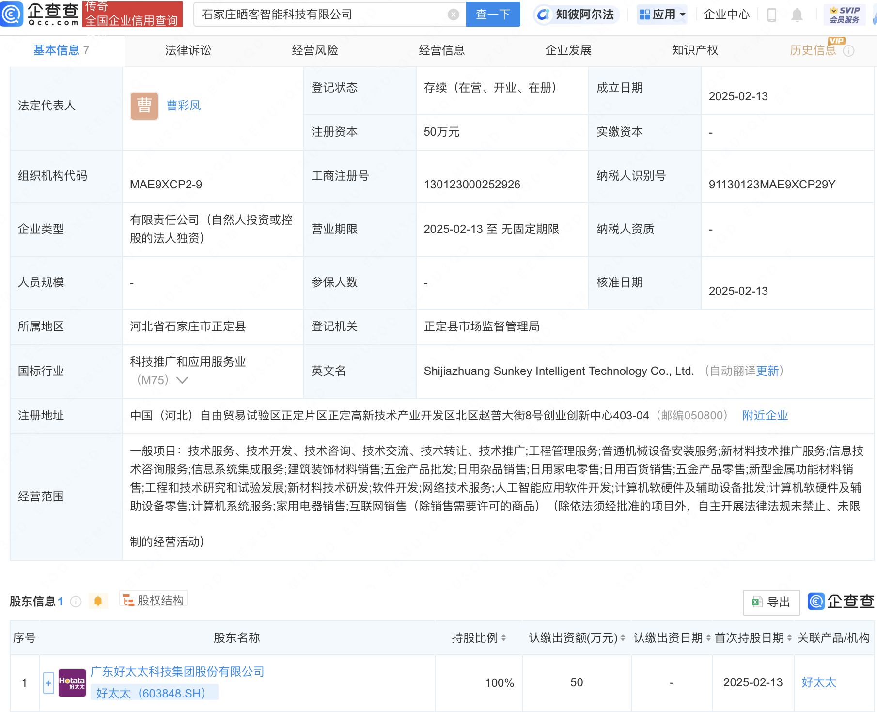Image resolution: width=877 pixels, height=712 pixels.
Task: Open notifications bell in header
Action: coord(797,15)
